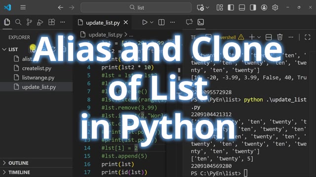Screen dimensions: 316x177
Task: Toggle the bottom panel layout button
Action: point(242,8)
